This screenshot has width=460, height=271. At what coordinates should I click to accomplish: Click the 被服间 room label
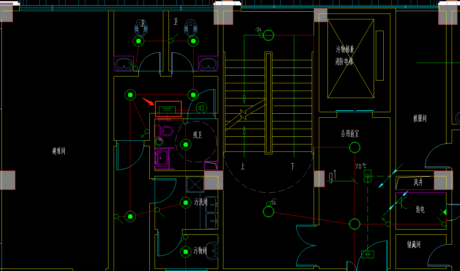tap(420, 118)
